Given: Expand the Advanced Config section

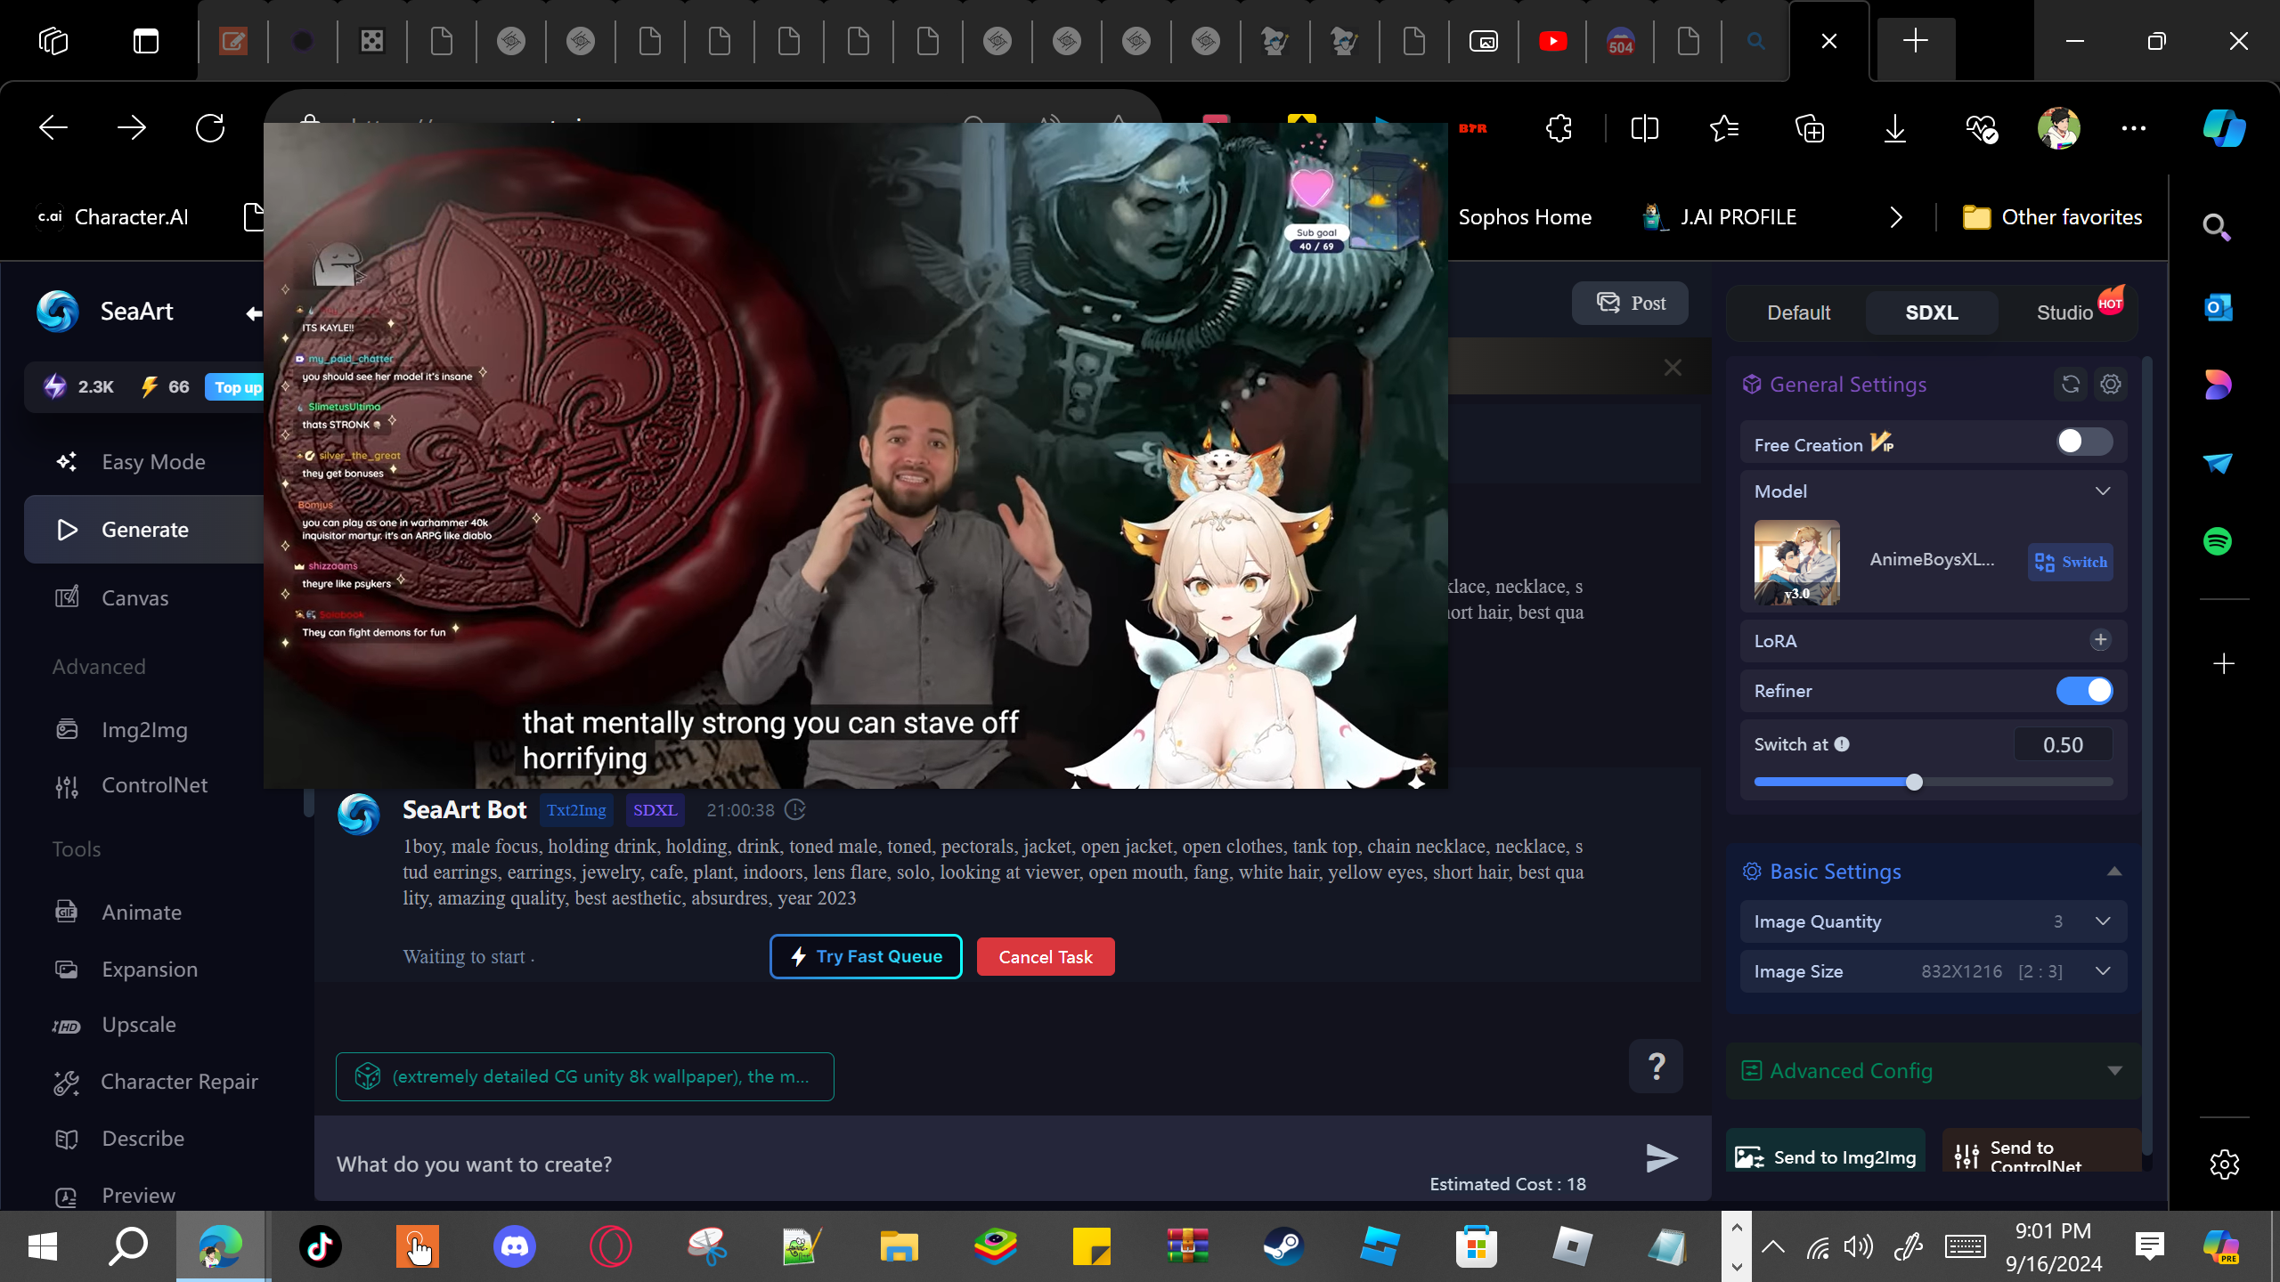Looking at the screenshot, I should coord(2114,1071).
